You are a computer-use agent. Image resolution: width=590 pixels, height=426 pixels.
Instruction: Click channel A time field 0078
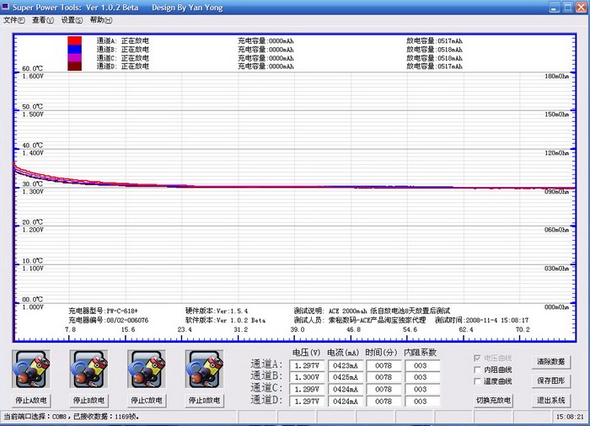pos(383,366)
